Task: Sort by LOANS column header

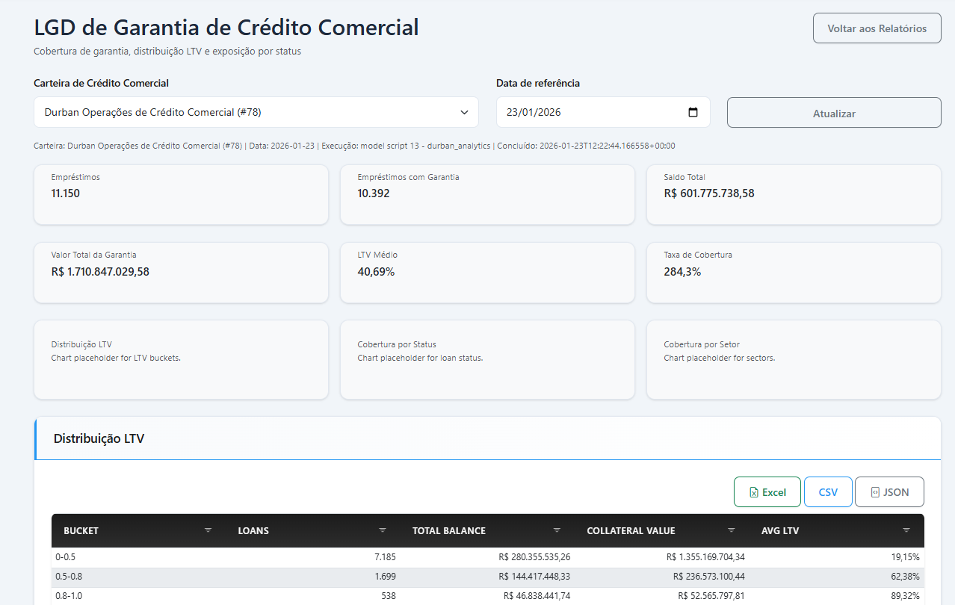Action: [x=253, y=530]
